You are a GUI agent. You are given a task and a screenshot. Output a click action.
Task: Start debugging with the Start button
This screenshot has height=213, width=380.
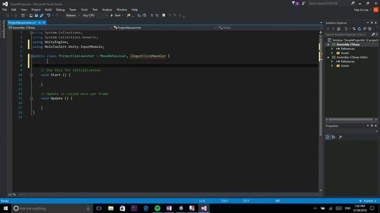(x=116, y=15)
